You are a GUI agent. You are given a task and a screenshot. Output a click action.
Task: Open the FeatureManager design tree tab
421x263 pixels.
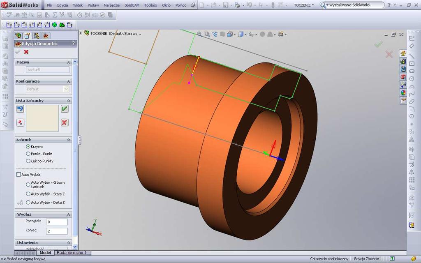tap(18, 35)
